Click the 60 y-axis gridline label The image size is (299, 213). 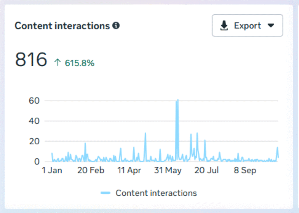(x=34, y=101)
